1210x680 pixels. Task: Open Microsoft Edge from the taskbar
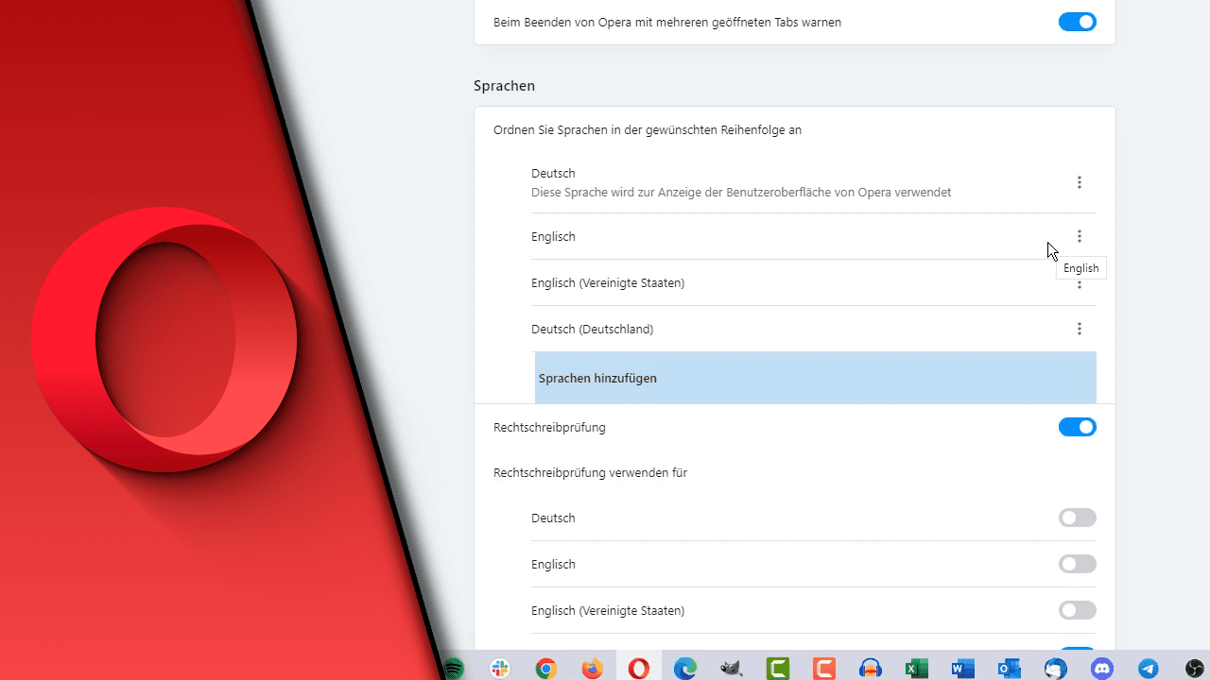coord(685,669)
